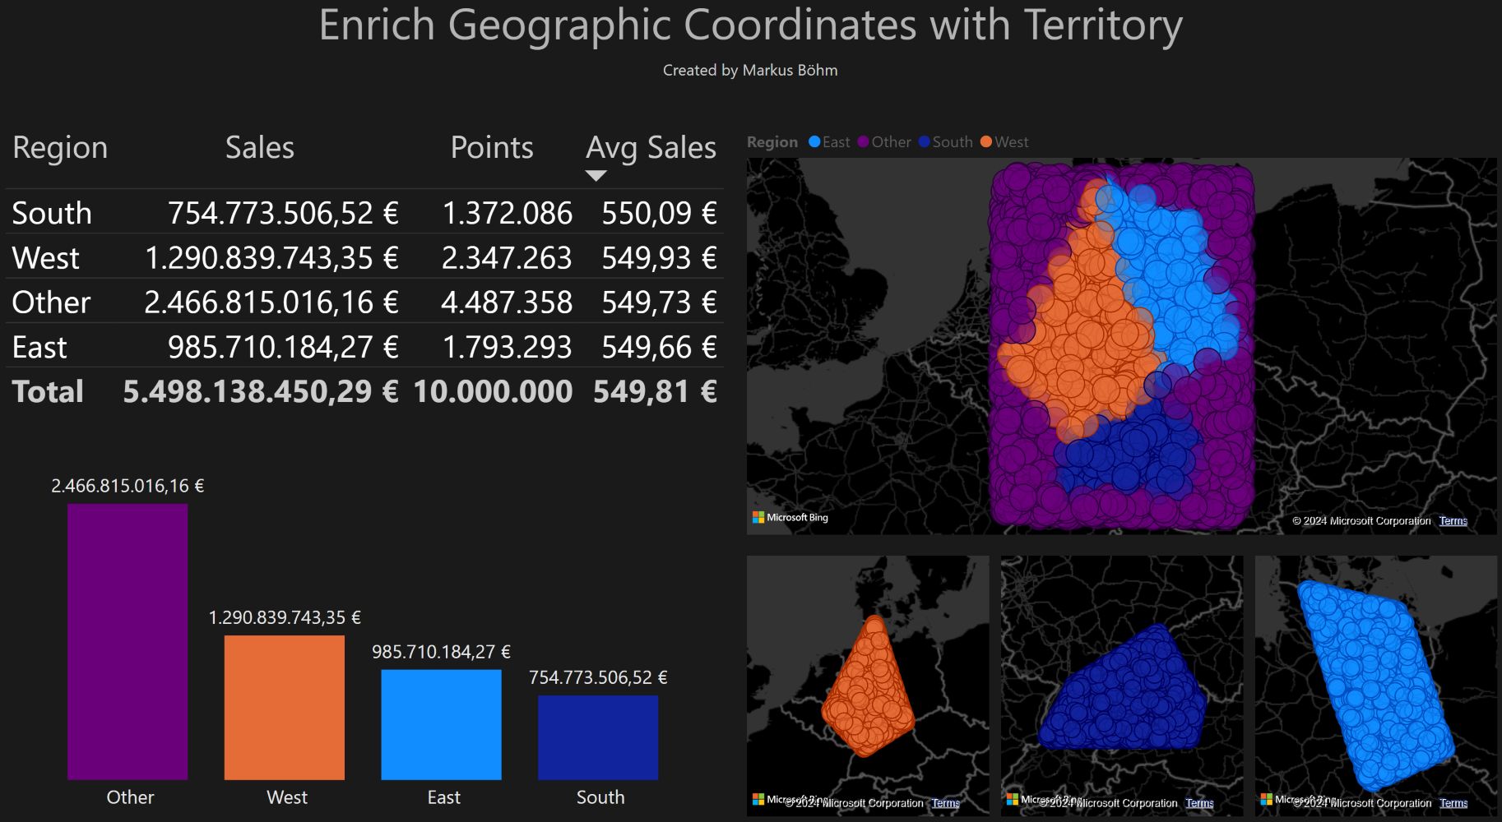This screenshot has width=1502, height=822.
Task: Click Sales value 1.290.839.743,35 € in table
Action: tap(272, 258)
